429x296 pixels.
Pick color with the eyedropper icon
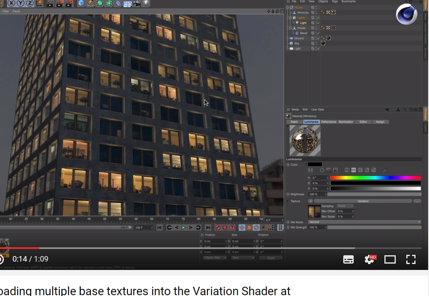point(385,170)
